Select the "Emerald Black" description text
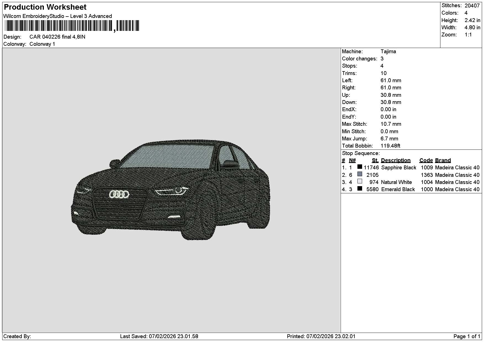Image resolution: width=484 pixels, height=342 pixels. (398, 189)
